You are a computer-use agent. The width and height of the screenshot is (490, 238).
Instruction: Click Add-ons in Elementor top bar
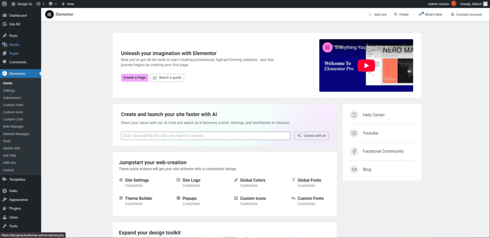point(378,14)
